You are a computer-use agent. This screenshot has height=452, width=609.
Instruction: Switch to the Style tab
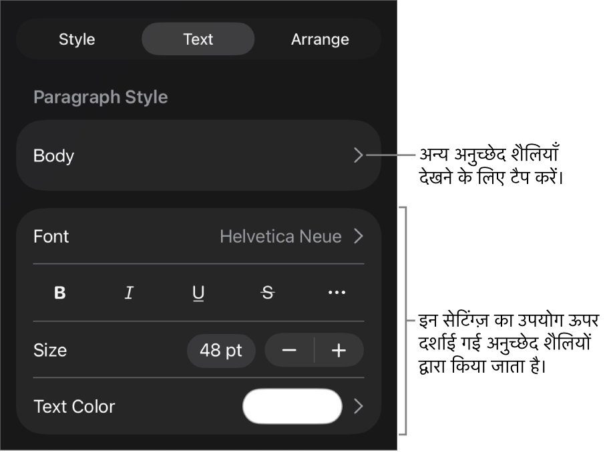click(77, 39)
